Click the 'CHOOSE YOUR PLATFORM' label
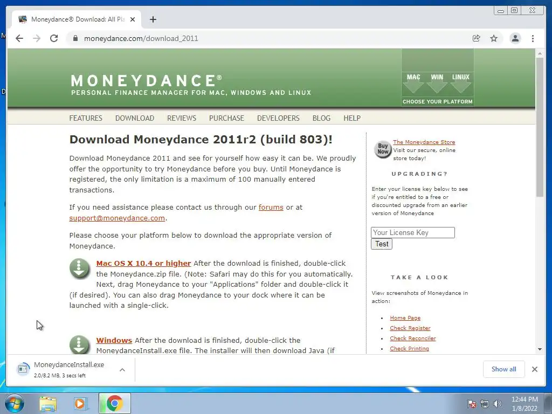Image resolution: width=552 pixels, height=414 pixels. [437, 102]
